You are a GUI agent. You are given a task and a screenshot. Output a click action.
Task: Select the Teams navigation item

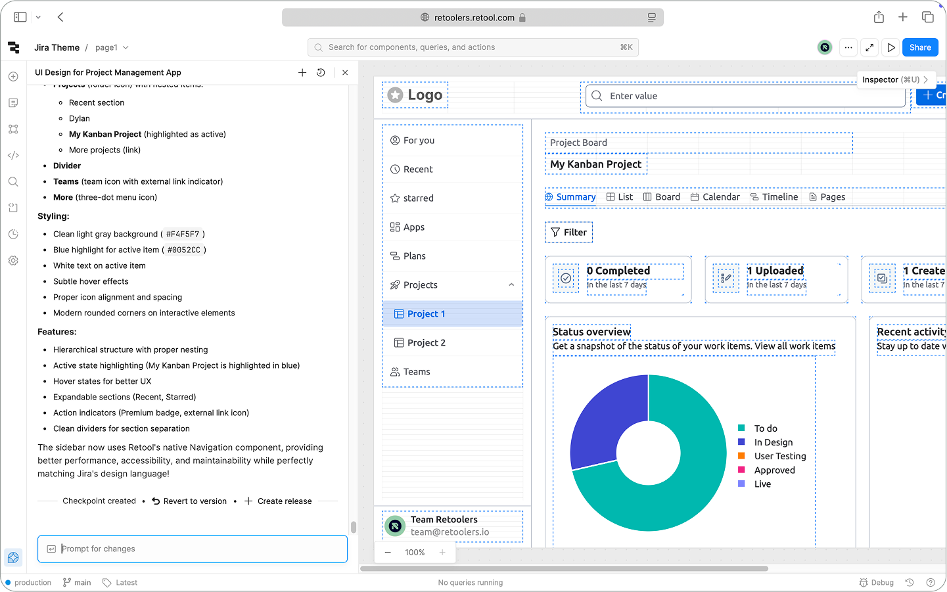click(453, 372)
